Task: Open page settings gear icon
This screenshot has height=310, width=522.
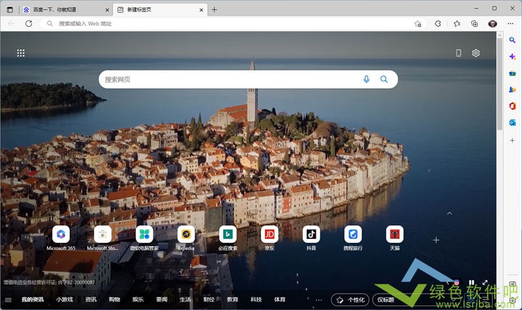Action: click(476, 53)
